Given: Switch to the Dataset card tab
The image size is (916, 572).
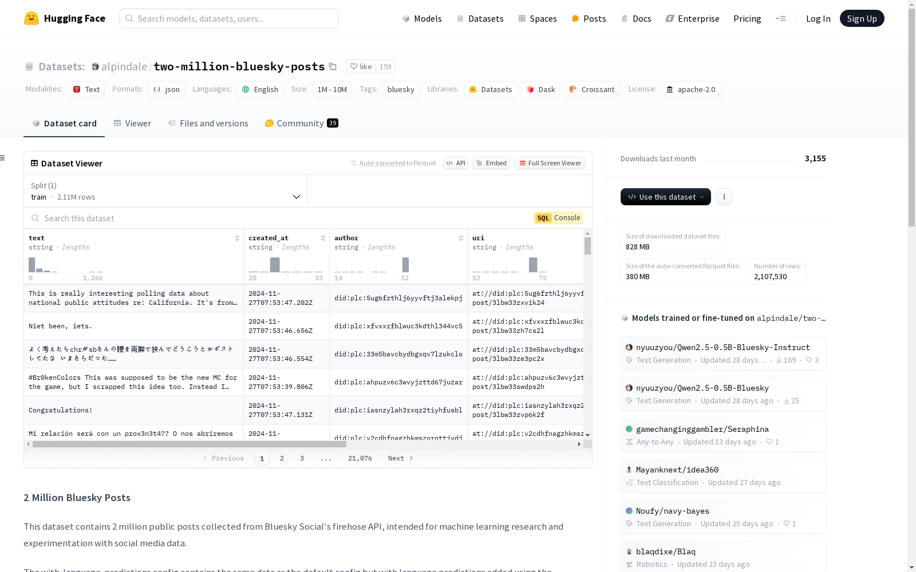Looking at the screenshot, I should pos(64,124).
